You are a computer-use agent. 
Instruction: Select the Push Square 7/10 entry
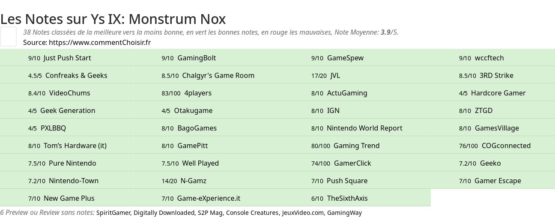347,181
